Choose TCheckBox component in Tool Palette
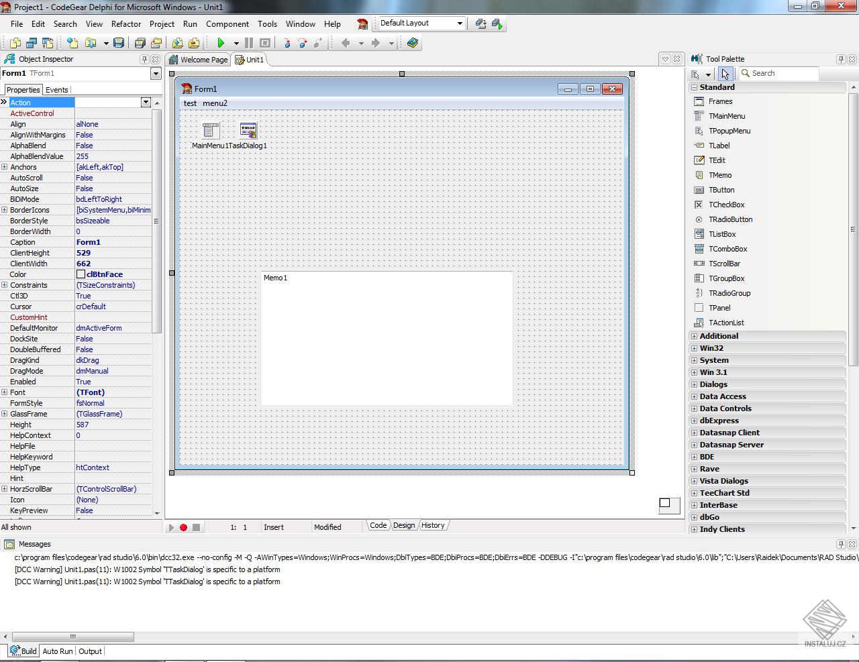Viewport: 859px width, 662px height. (726, 205)
